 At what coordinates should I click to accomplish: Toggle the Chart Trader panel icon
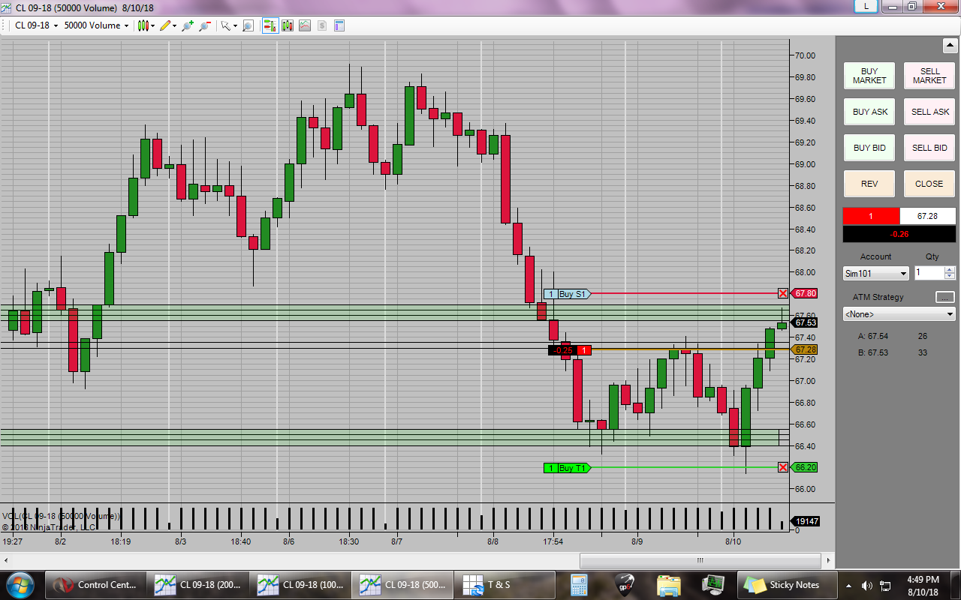269,25
